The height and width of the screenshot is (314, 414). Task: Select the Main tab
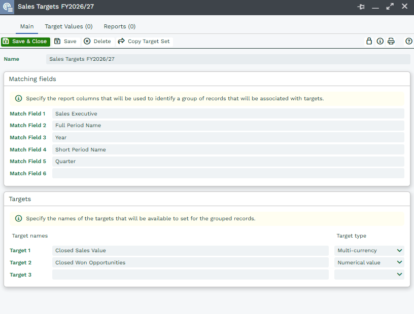[27, 26]
